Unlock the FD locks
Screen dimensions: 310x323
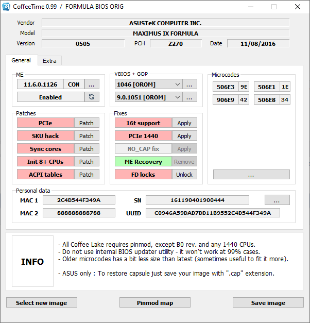(x=184, y=174)
